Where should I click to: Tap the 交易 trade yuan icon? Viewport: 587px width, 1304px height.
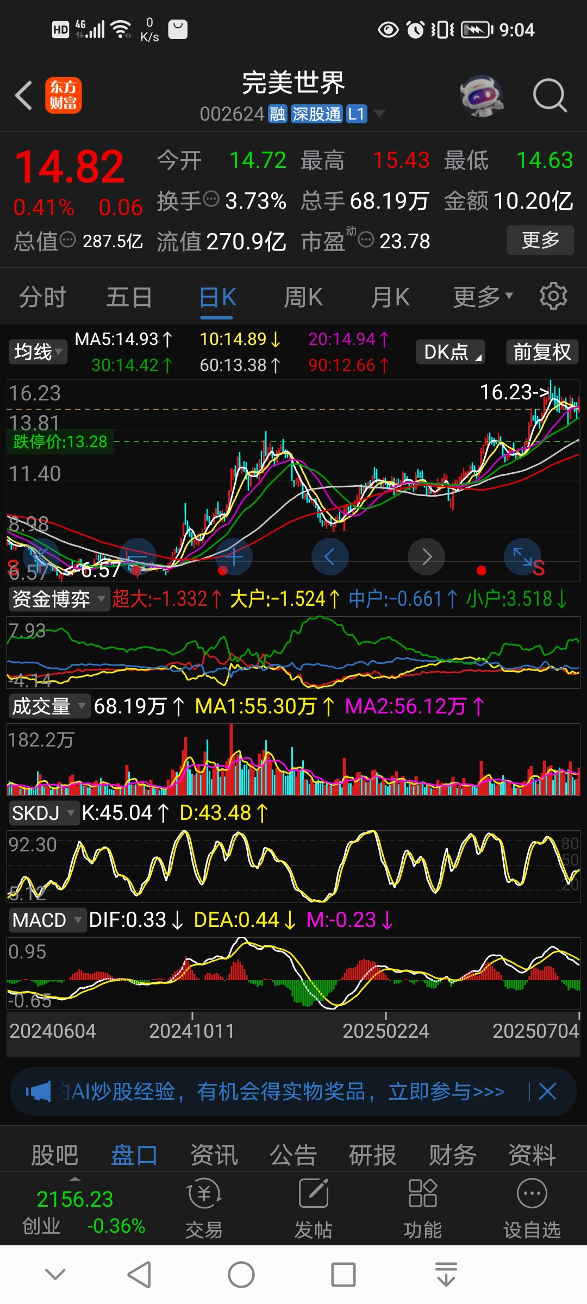[x=204, y=1194]
